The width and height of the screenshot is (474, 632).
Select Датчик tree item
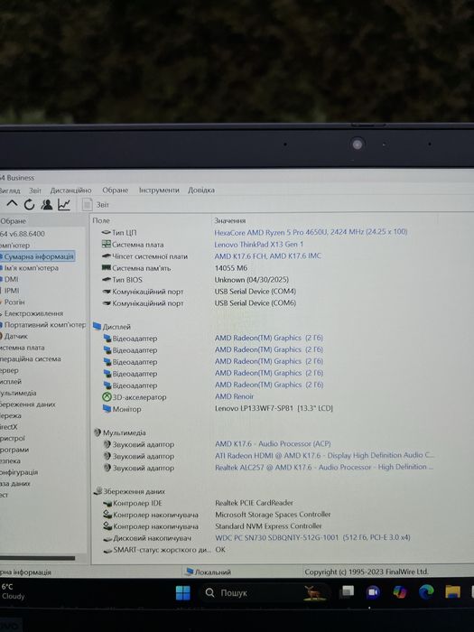point(15,336)
